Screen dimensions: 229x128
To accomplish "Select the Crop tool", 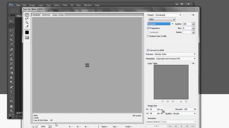I will (x=11, y=40).
